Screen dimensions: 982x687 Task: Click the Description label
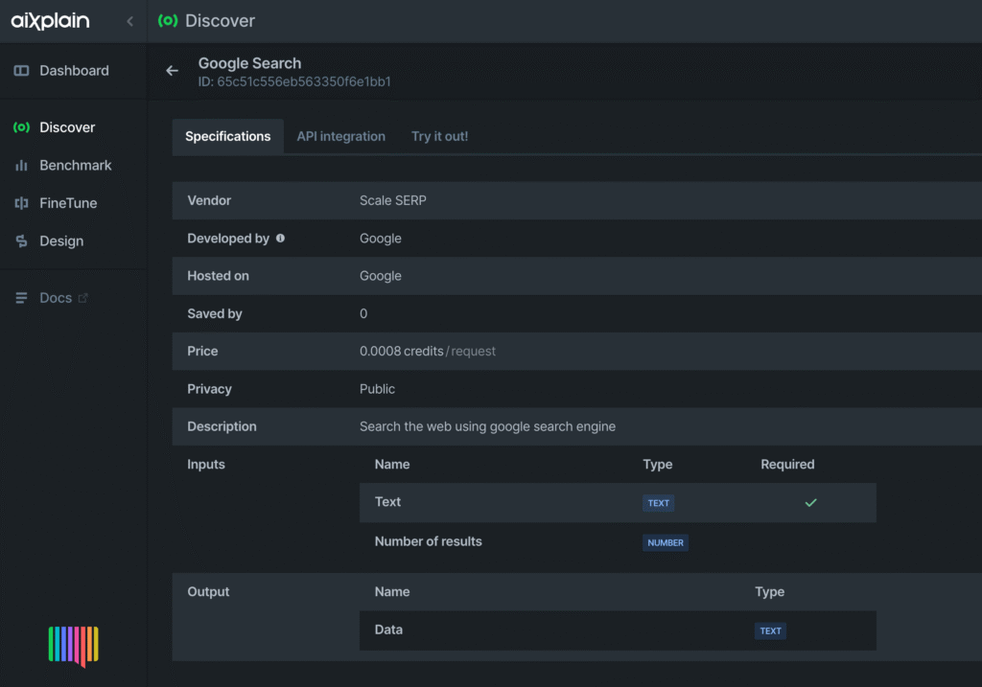(222, 426)
